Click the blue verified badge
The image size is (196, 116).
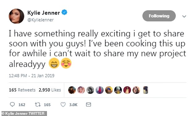(64, 12)
